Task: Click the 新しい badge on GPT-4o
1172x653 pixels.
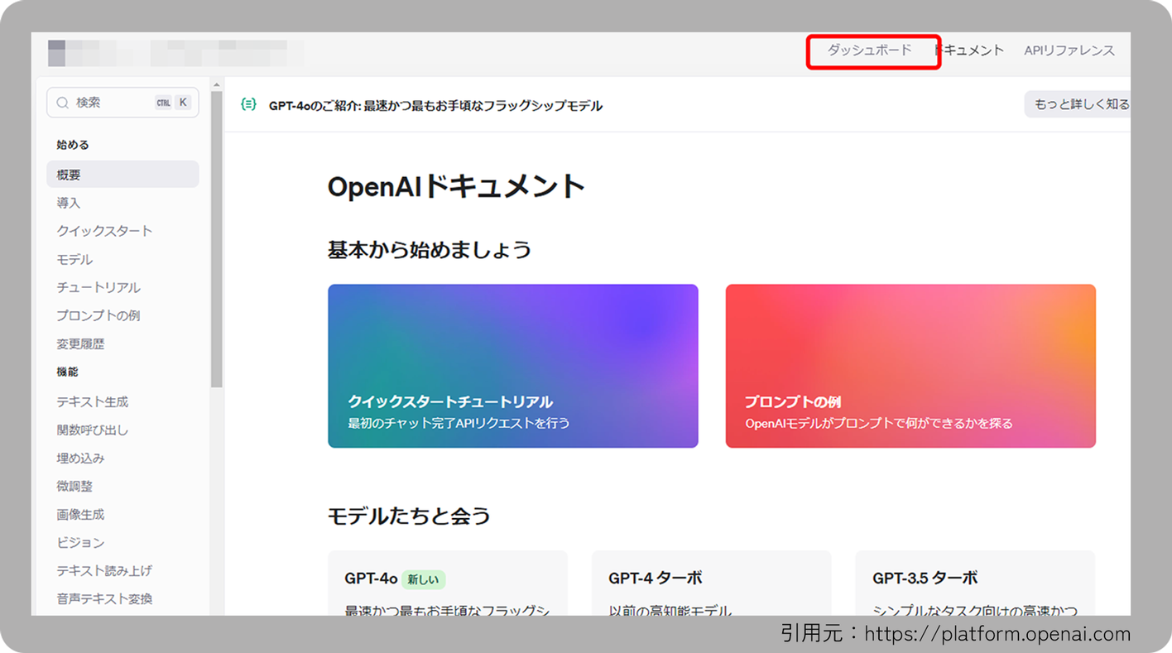Action: 424,579
